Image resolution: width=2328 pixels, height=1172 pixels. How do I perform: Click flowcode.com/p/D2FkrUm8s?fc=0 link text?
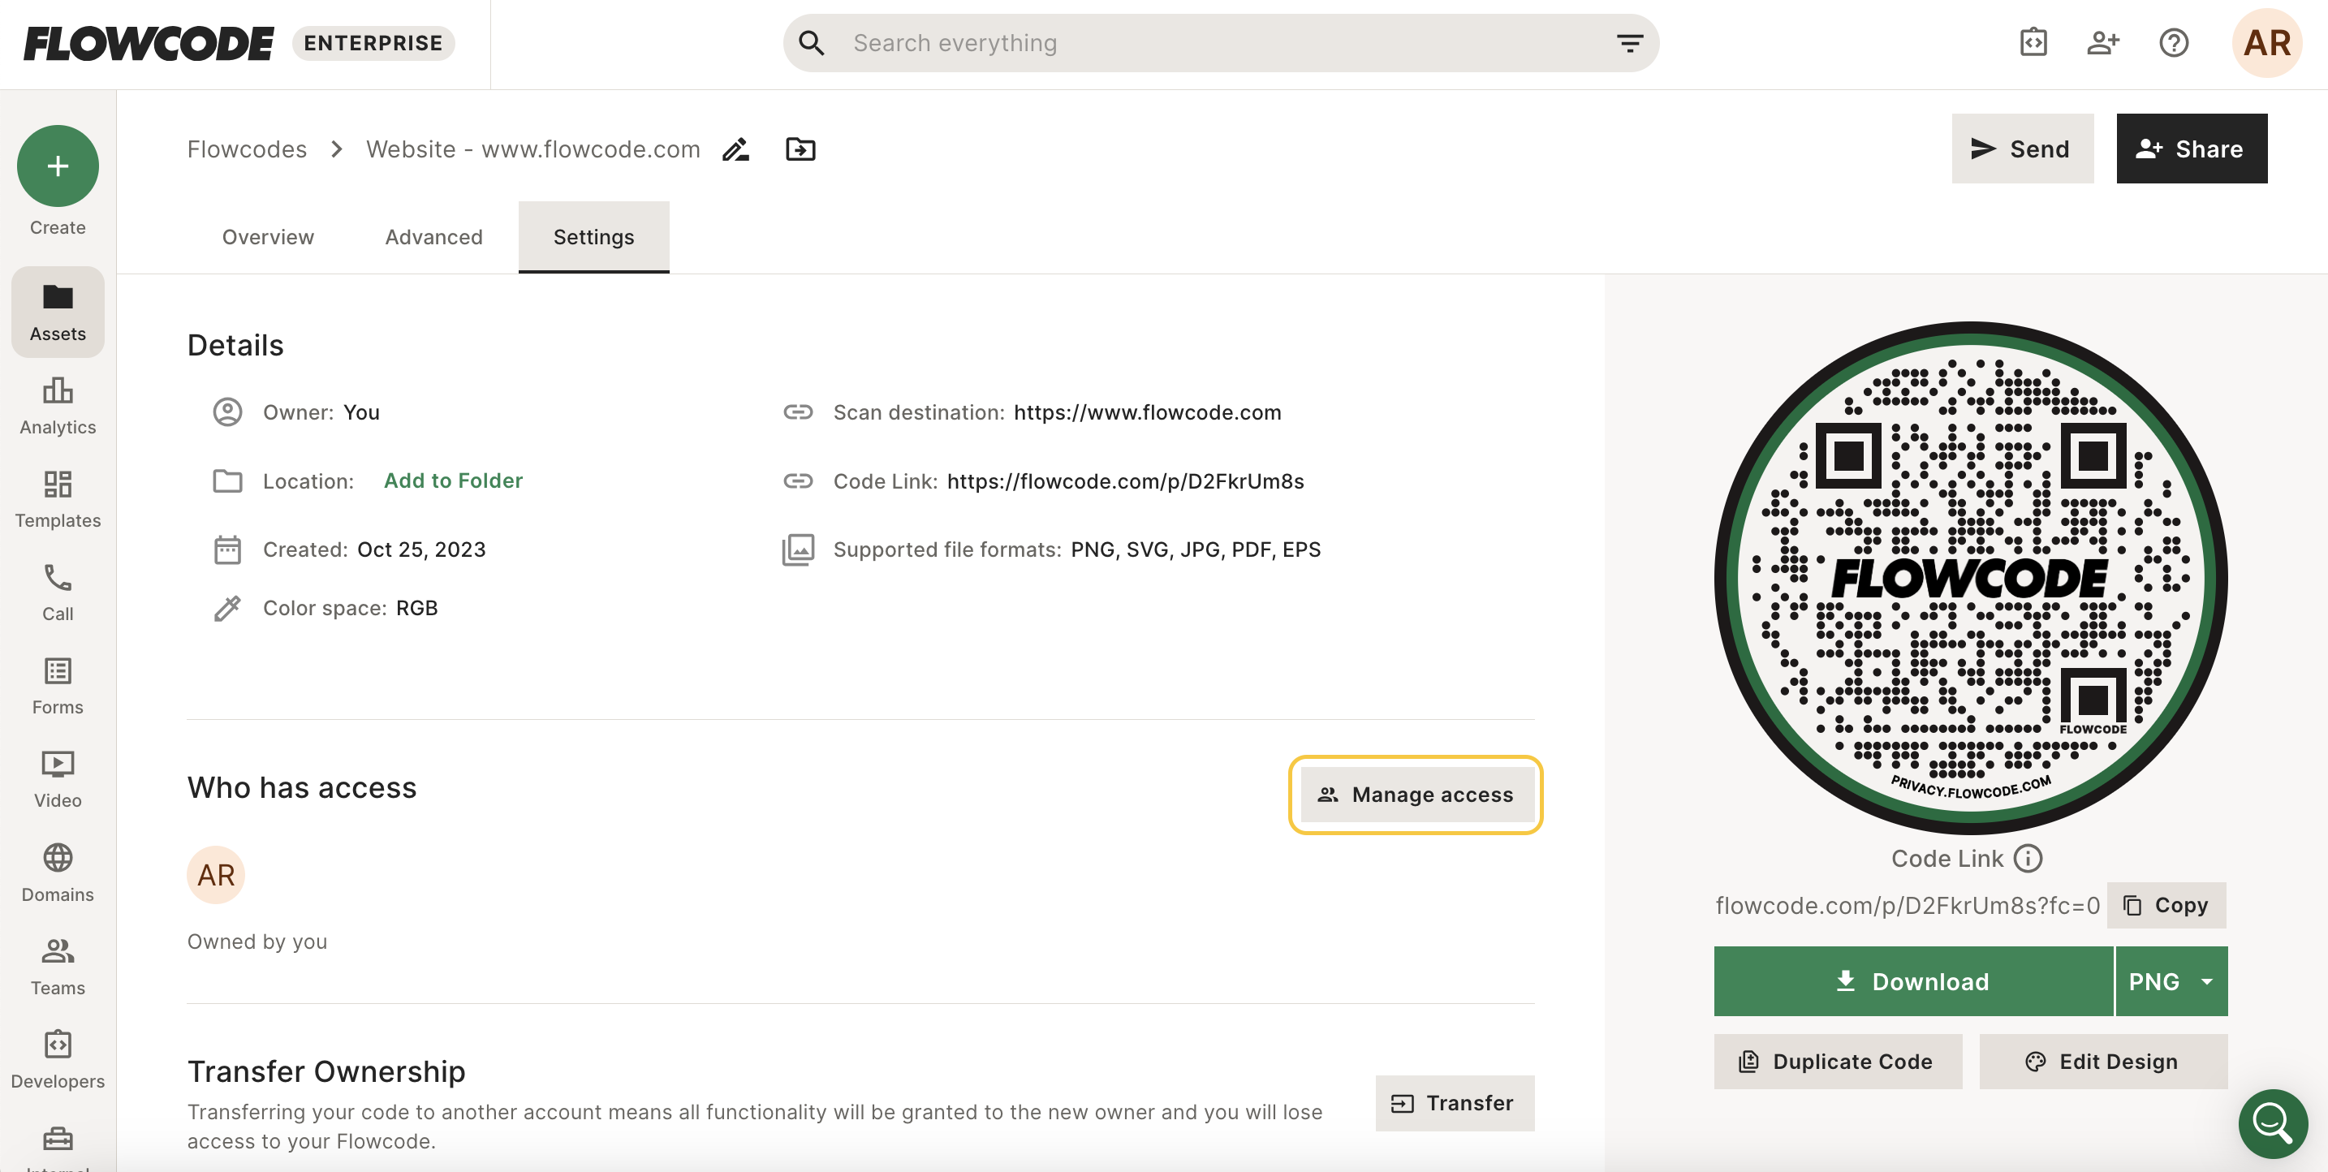(x=1908, y=906)
